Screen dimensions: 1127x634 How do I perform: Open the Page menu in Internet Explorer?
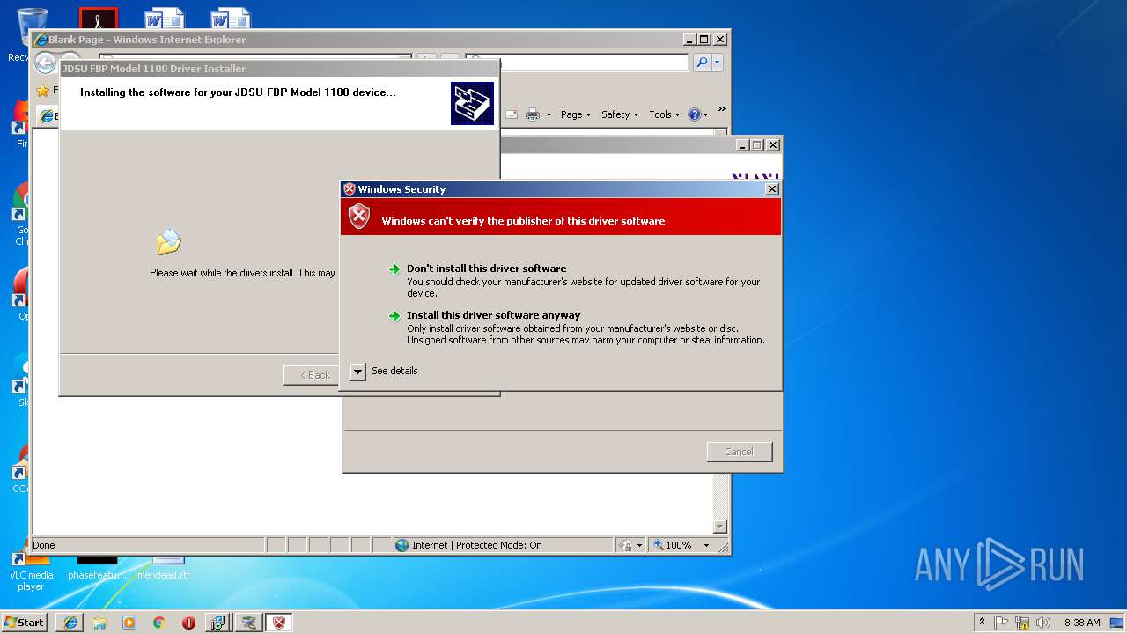576,114
